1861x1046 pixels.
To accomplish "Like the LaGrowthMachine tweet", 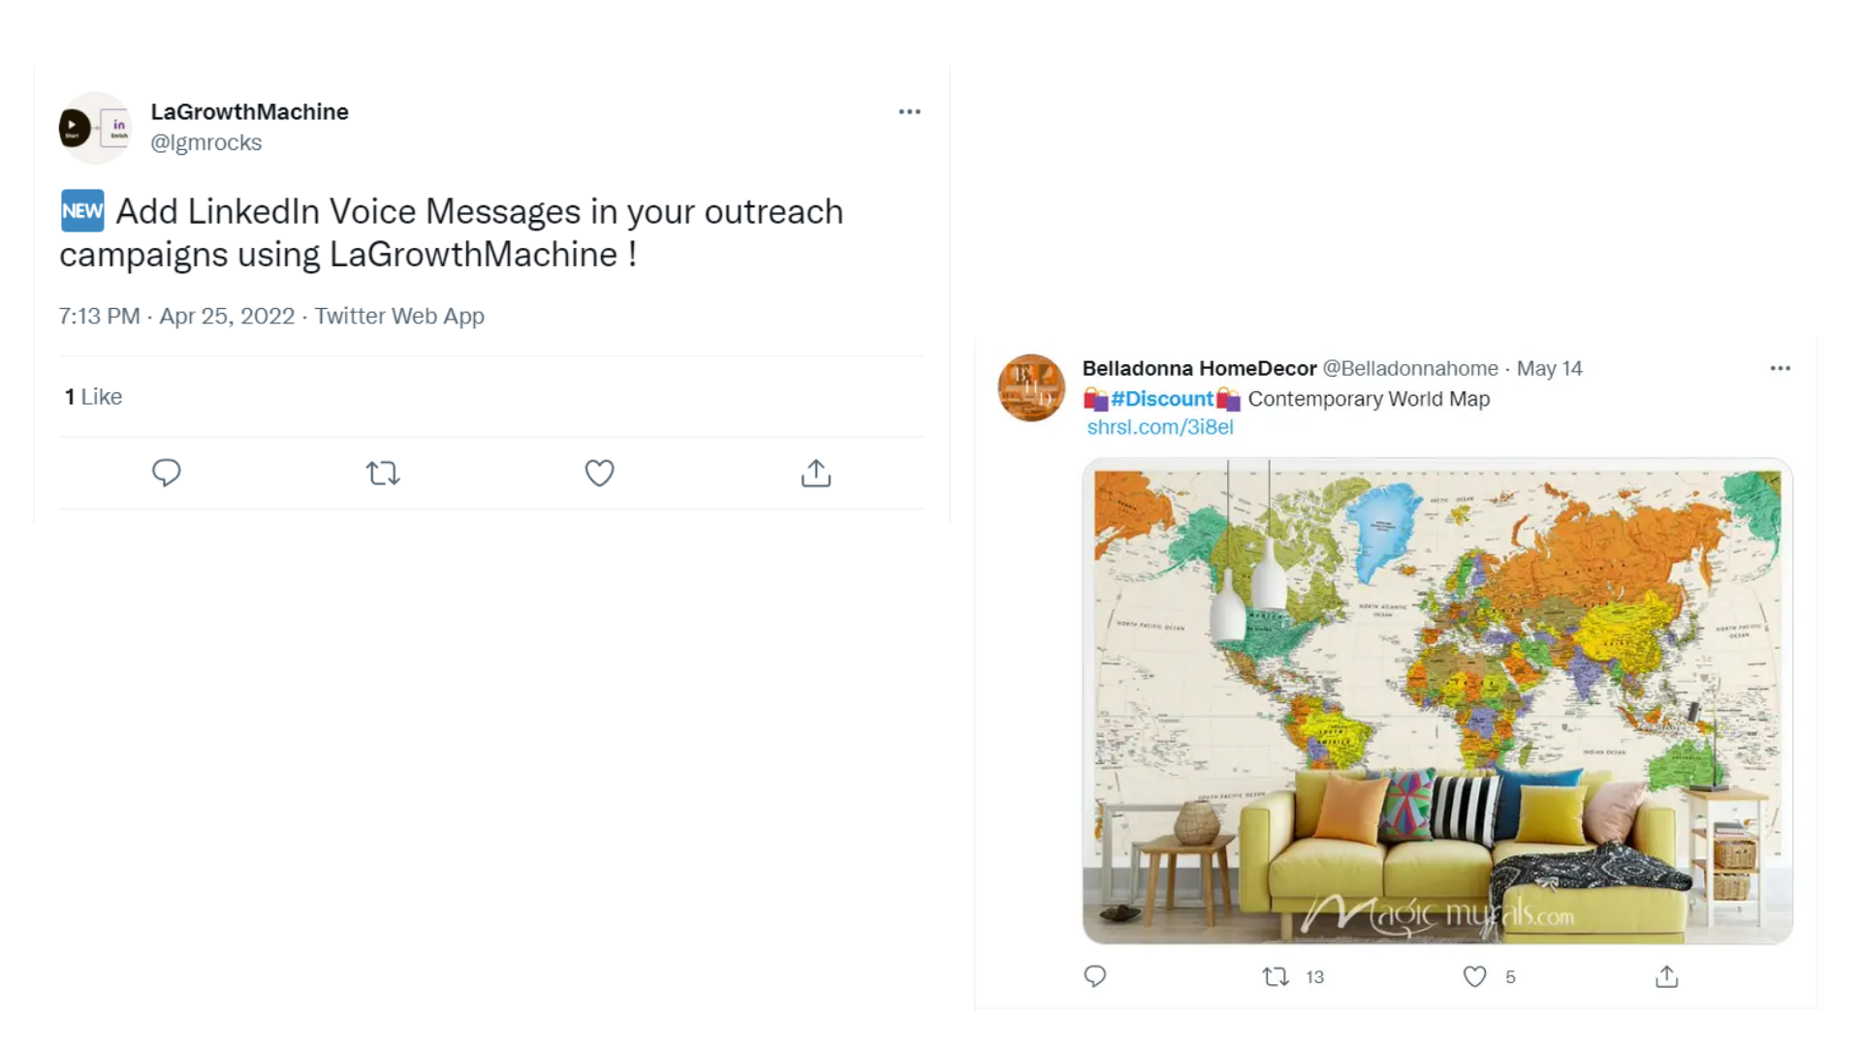I will point(599,473).
